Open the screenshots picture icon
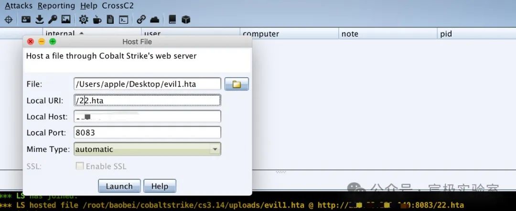Image resolution: width=516 pixels, height=211 pixels. click(x=66, y=20)
